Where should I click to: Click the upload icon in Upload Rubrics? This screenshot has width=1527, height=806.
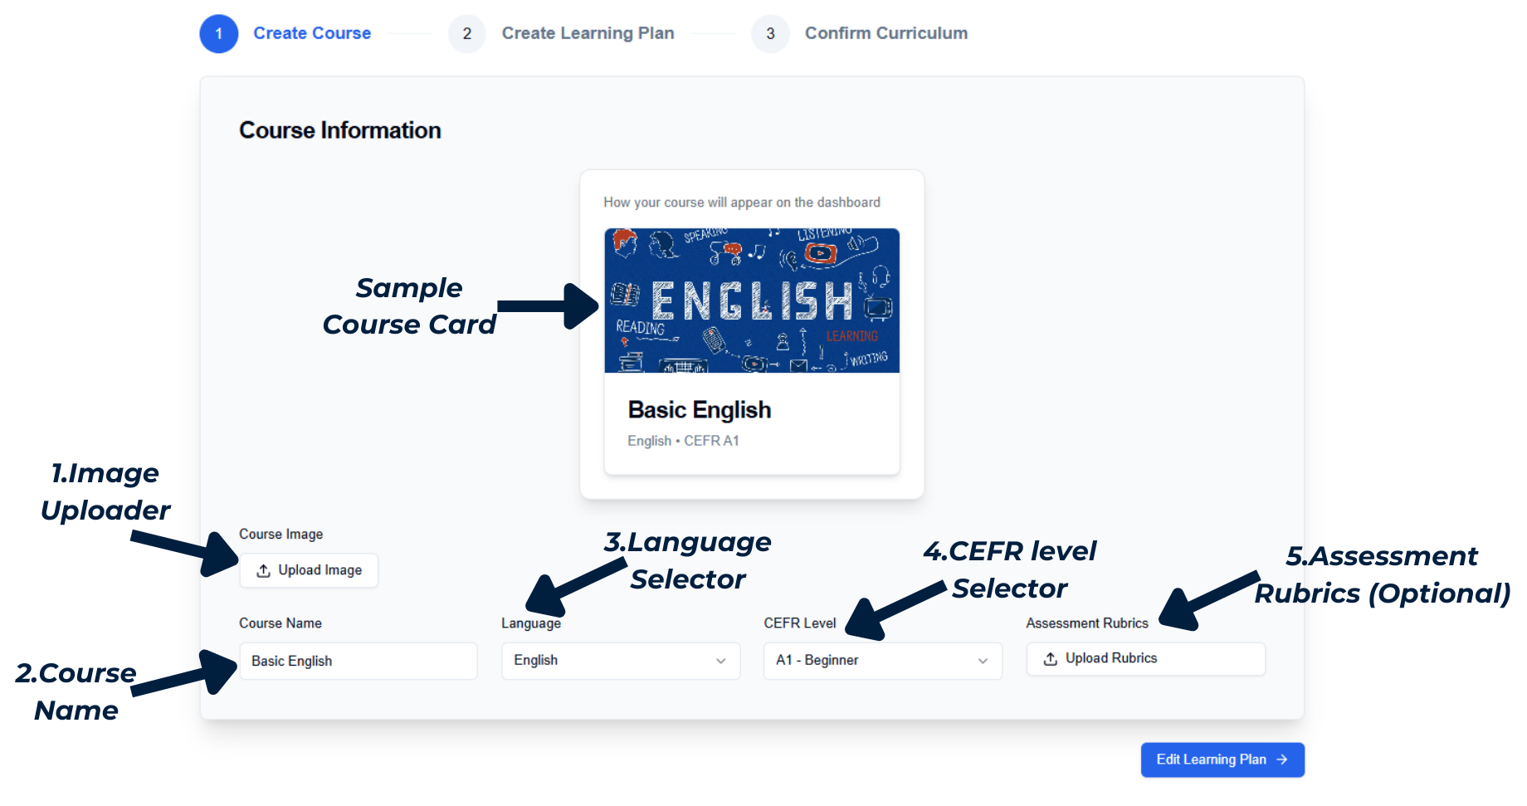pyautogui.click(x=1050, y=659)
